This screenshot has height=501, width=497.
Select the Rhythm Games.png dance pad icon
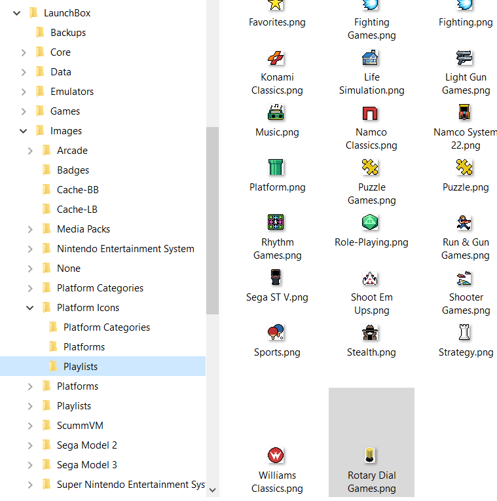click(x=276, y=223)
